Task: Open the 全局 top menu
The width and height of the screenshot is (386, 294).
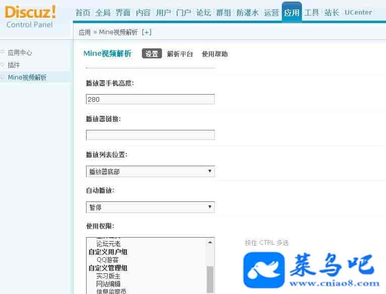Action: (x=103, y=12)
